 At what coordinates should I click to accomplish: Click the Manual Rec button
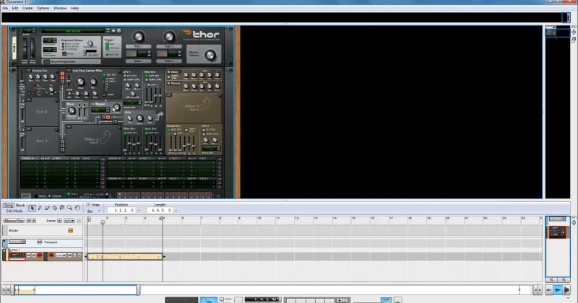[x=14, y=220]
